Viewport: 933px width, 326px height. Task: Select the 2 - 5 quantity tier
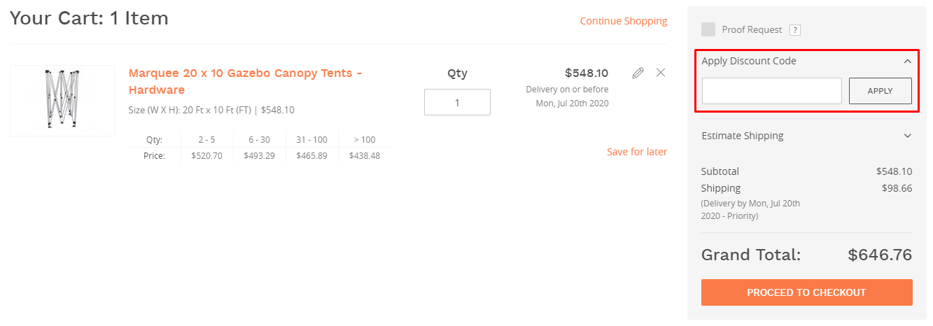pyautogui.click(x=206, y=139)
